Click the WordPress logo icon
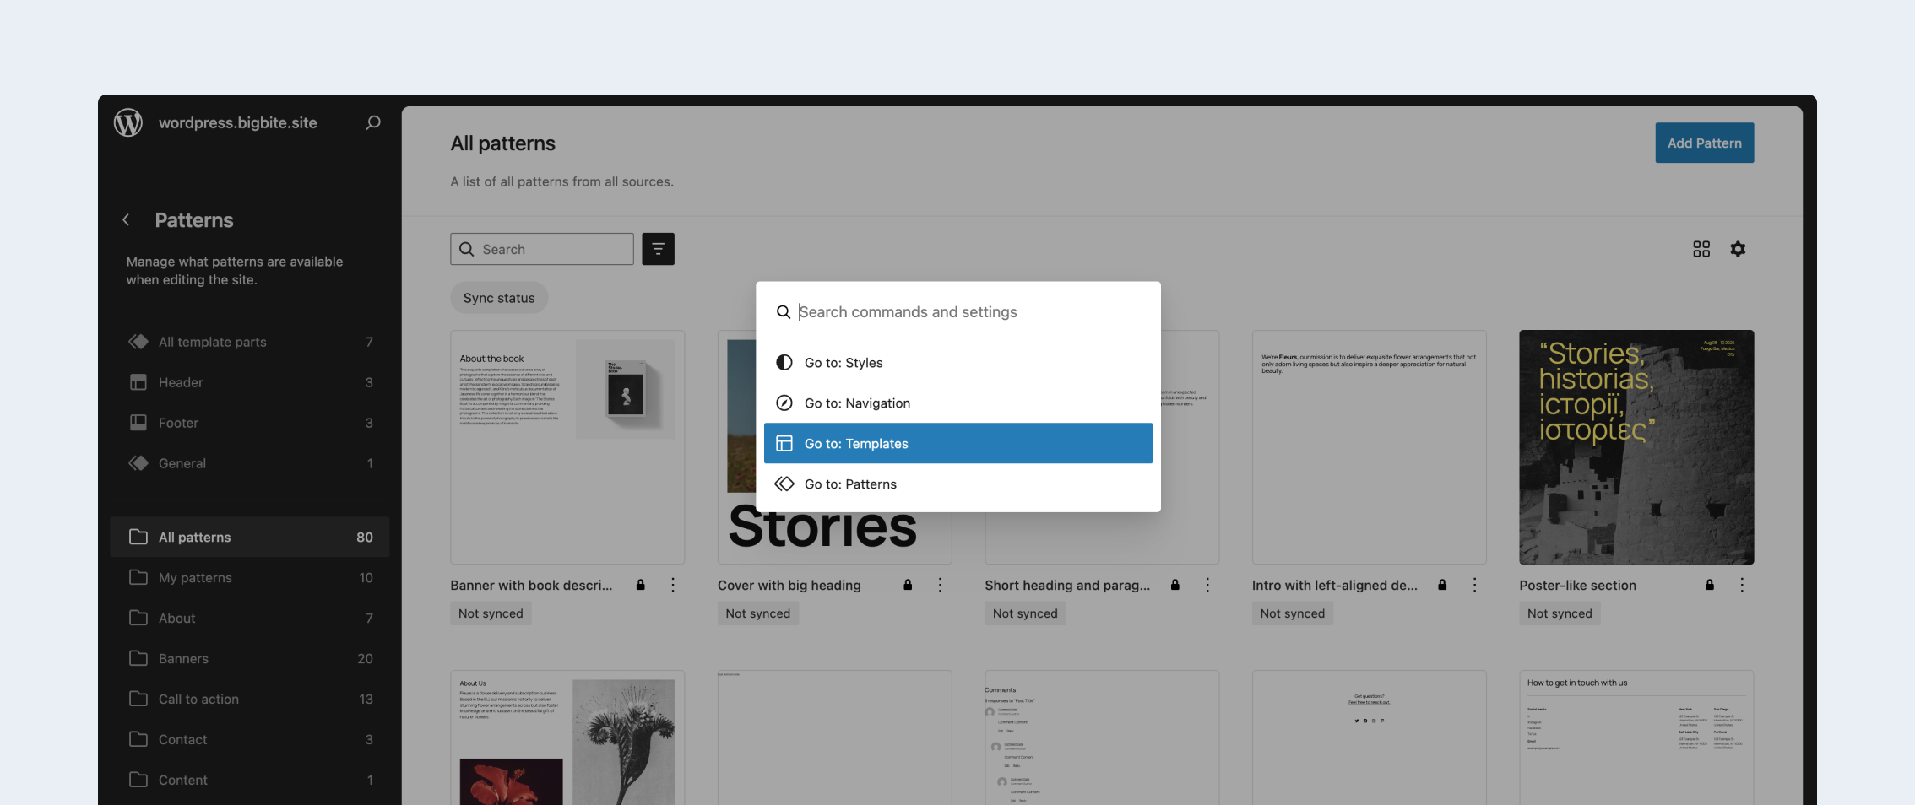Screen dimensions: 1915x805 click(x=128, y=122)
